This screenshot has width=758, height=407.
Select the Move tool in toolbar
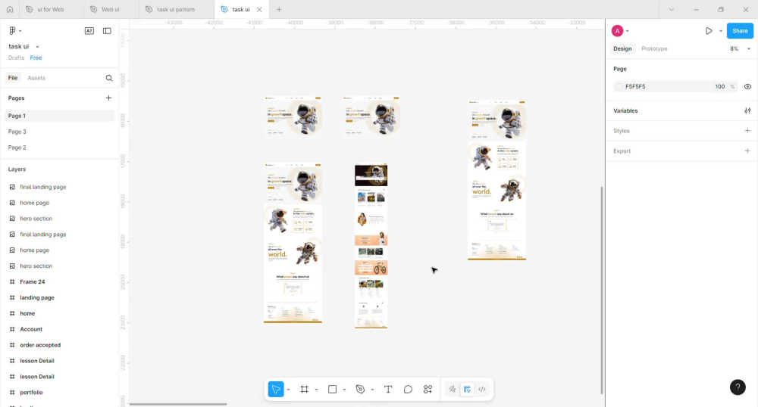(x=276, y=389)
